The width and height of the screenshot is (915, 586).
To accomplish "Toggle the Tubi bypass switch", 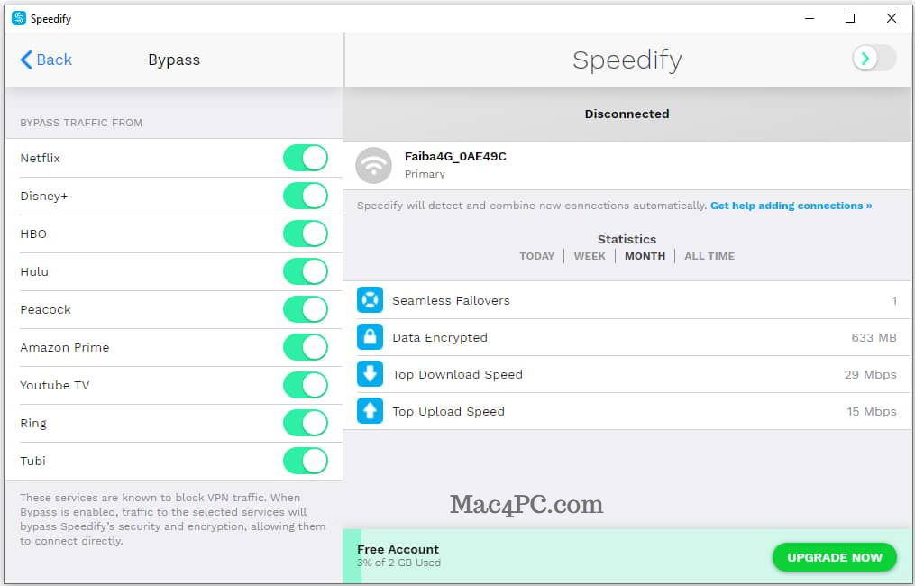I will click(306, 461).
